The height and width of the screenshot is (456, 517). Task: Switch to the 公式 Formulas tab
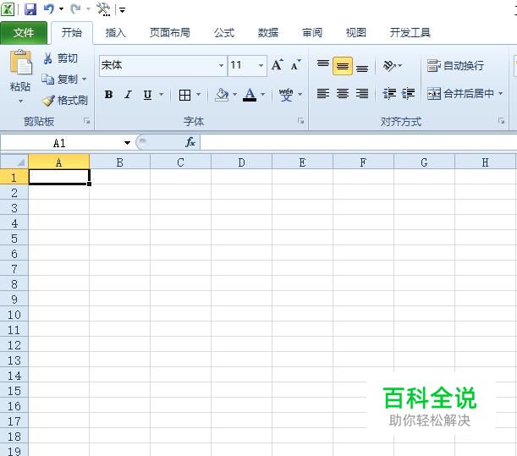pyautogui.click(x=224, y=33)
